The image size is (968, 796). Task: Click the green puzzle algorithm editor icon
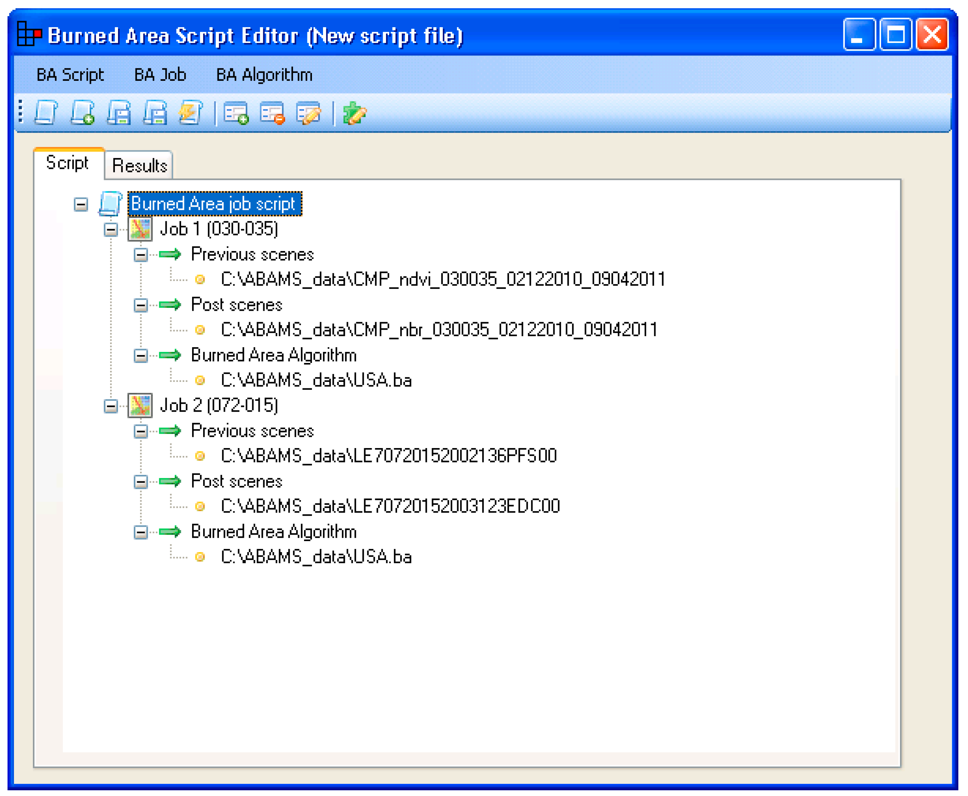coord(355,113)
